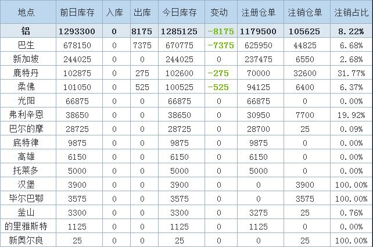Select the 19.92% ratio cell

(x=351, y=114)
